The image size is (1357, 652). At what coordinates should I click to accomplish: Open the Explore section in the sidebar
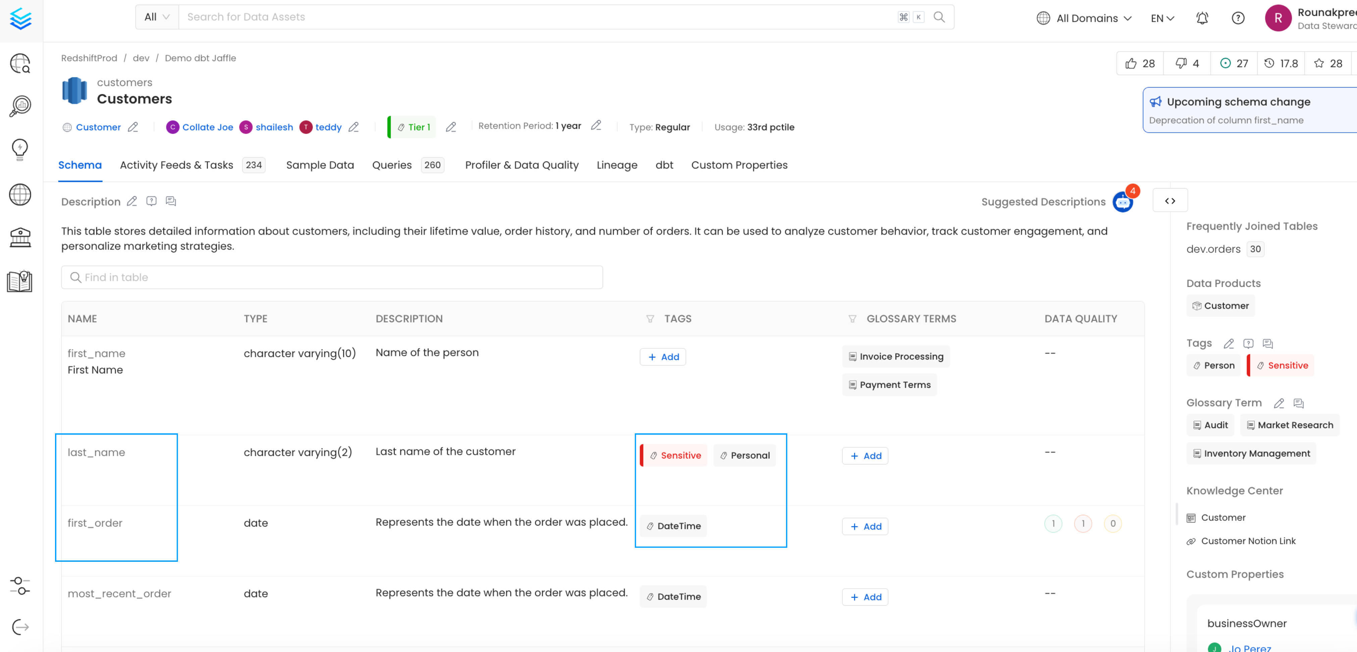pyautogui.click(x=20, y=63)
